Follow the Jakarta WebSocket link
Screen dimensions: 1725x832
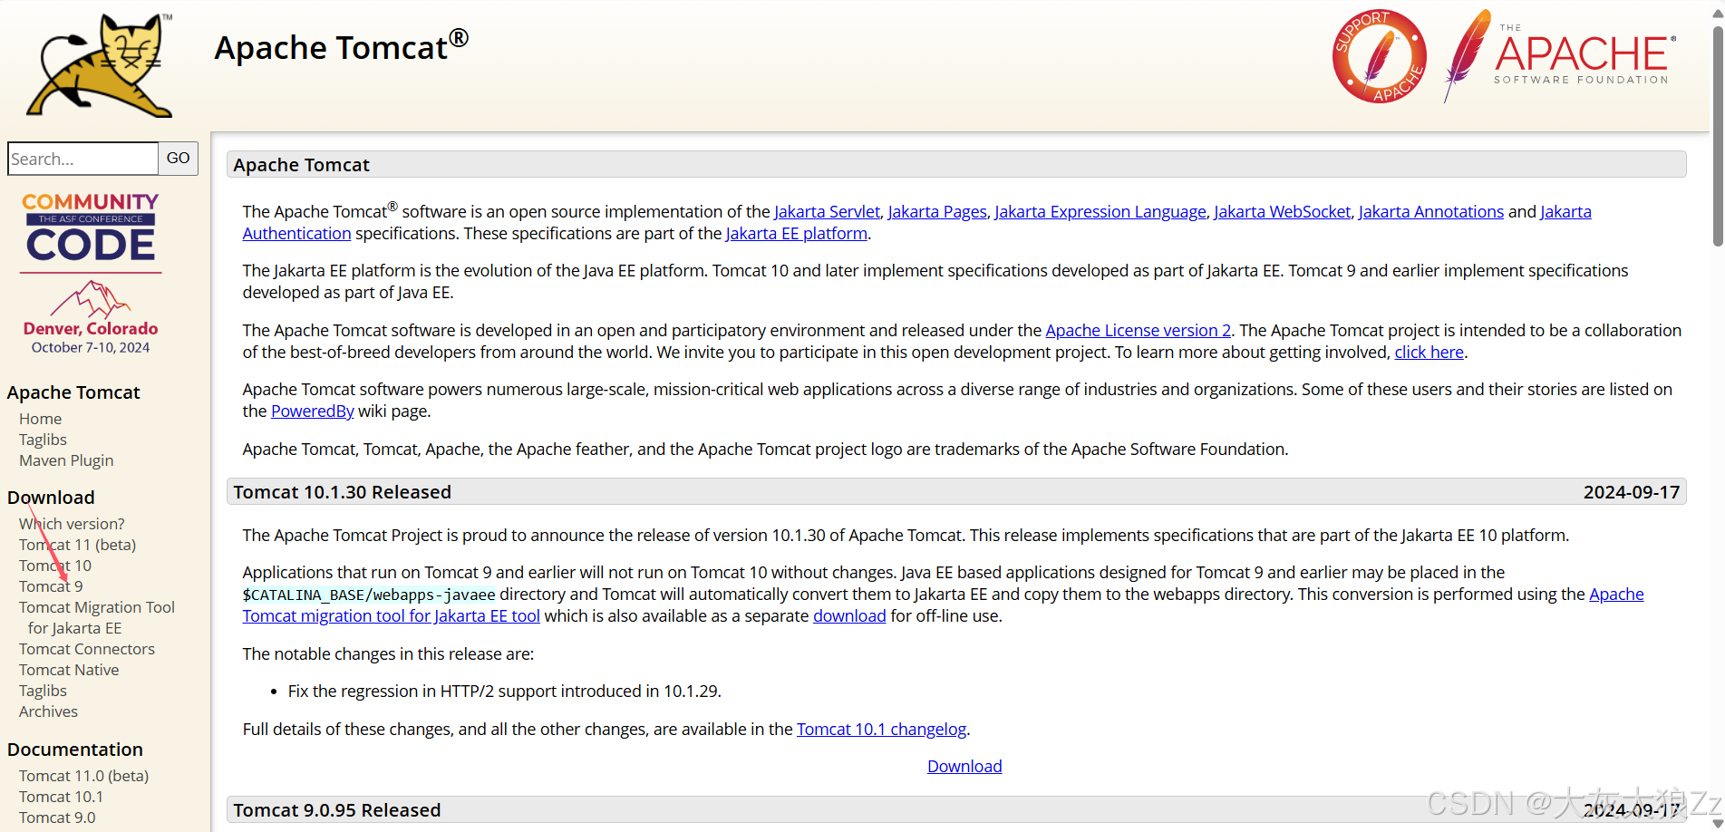click(1282, 211)
